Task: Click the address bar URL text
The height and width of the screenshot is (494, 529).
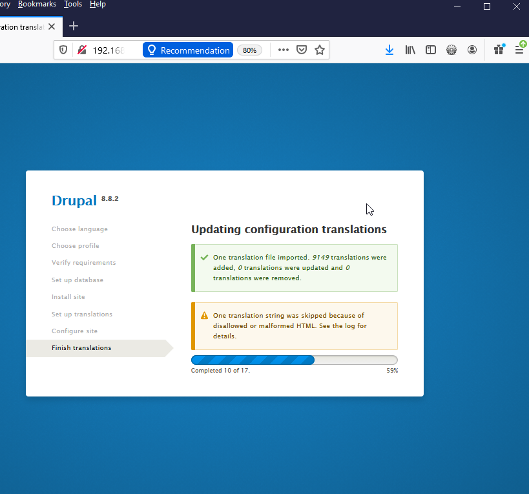Action: [x=107, y=50]
